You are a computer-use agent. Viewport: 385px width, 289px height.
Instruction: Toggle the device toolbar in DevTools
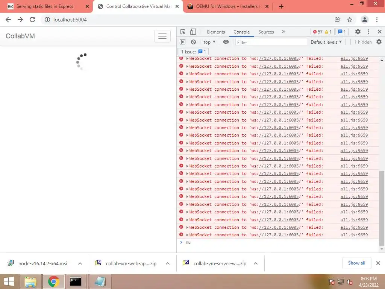point(193,32)
